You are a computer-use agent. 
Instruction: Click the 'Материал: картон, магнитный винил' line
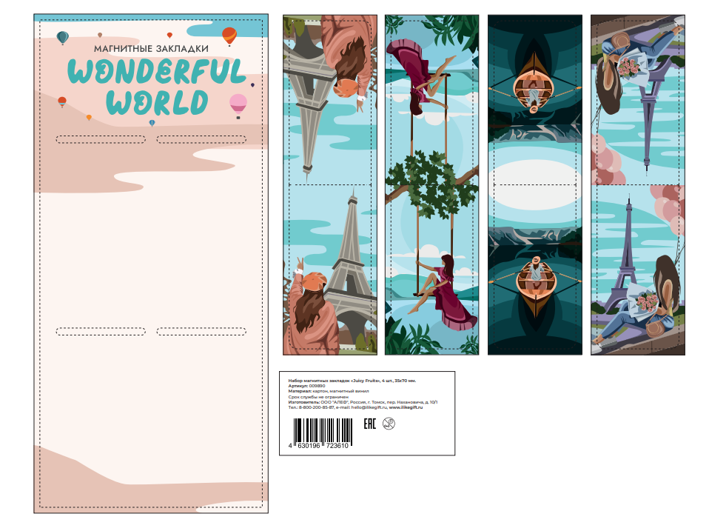(329, 391)
